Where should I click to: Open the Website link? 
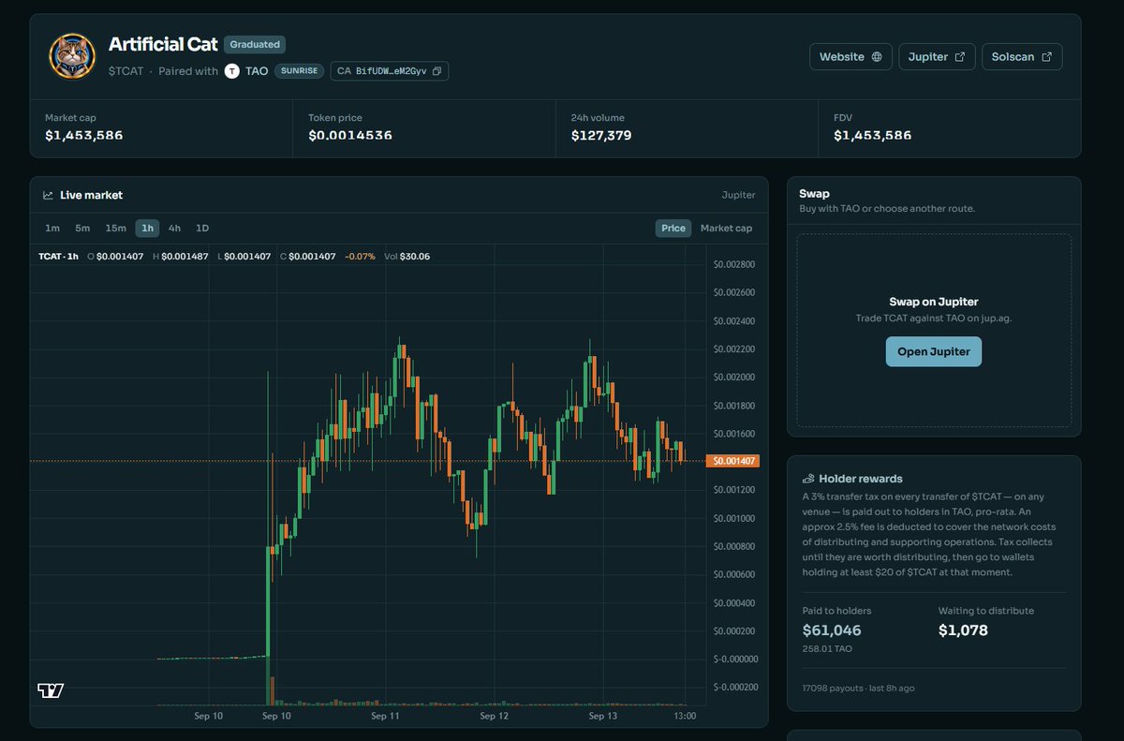point(850,57)
